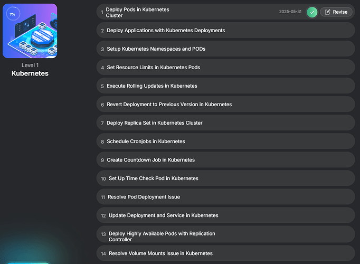Select Setup Kubernetes Namespaces and PODs
Viewport: 360px width, 264px height.
(x=156, y=49)
